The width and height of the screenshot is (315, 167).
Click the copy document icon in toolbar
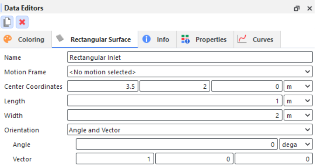tap(7, 22)
